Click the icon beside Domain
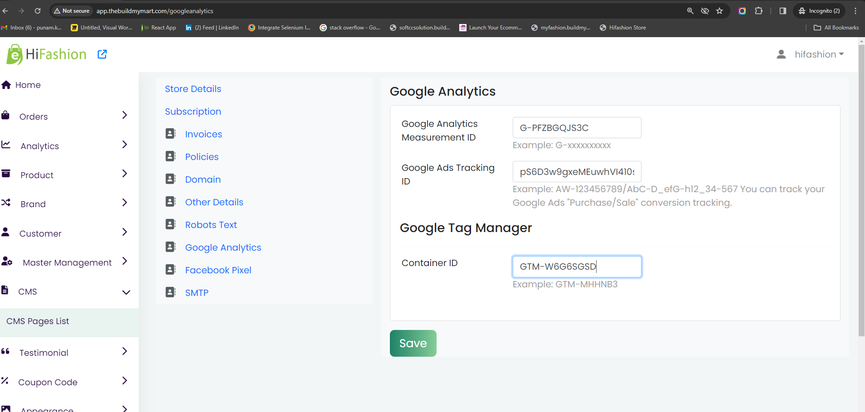Screen dimensions: 865x412 coord(170,179)
